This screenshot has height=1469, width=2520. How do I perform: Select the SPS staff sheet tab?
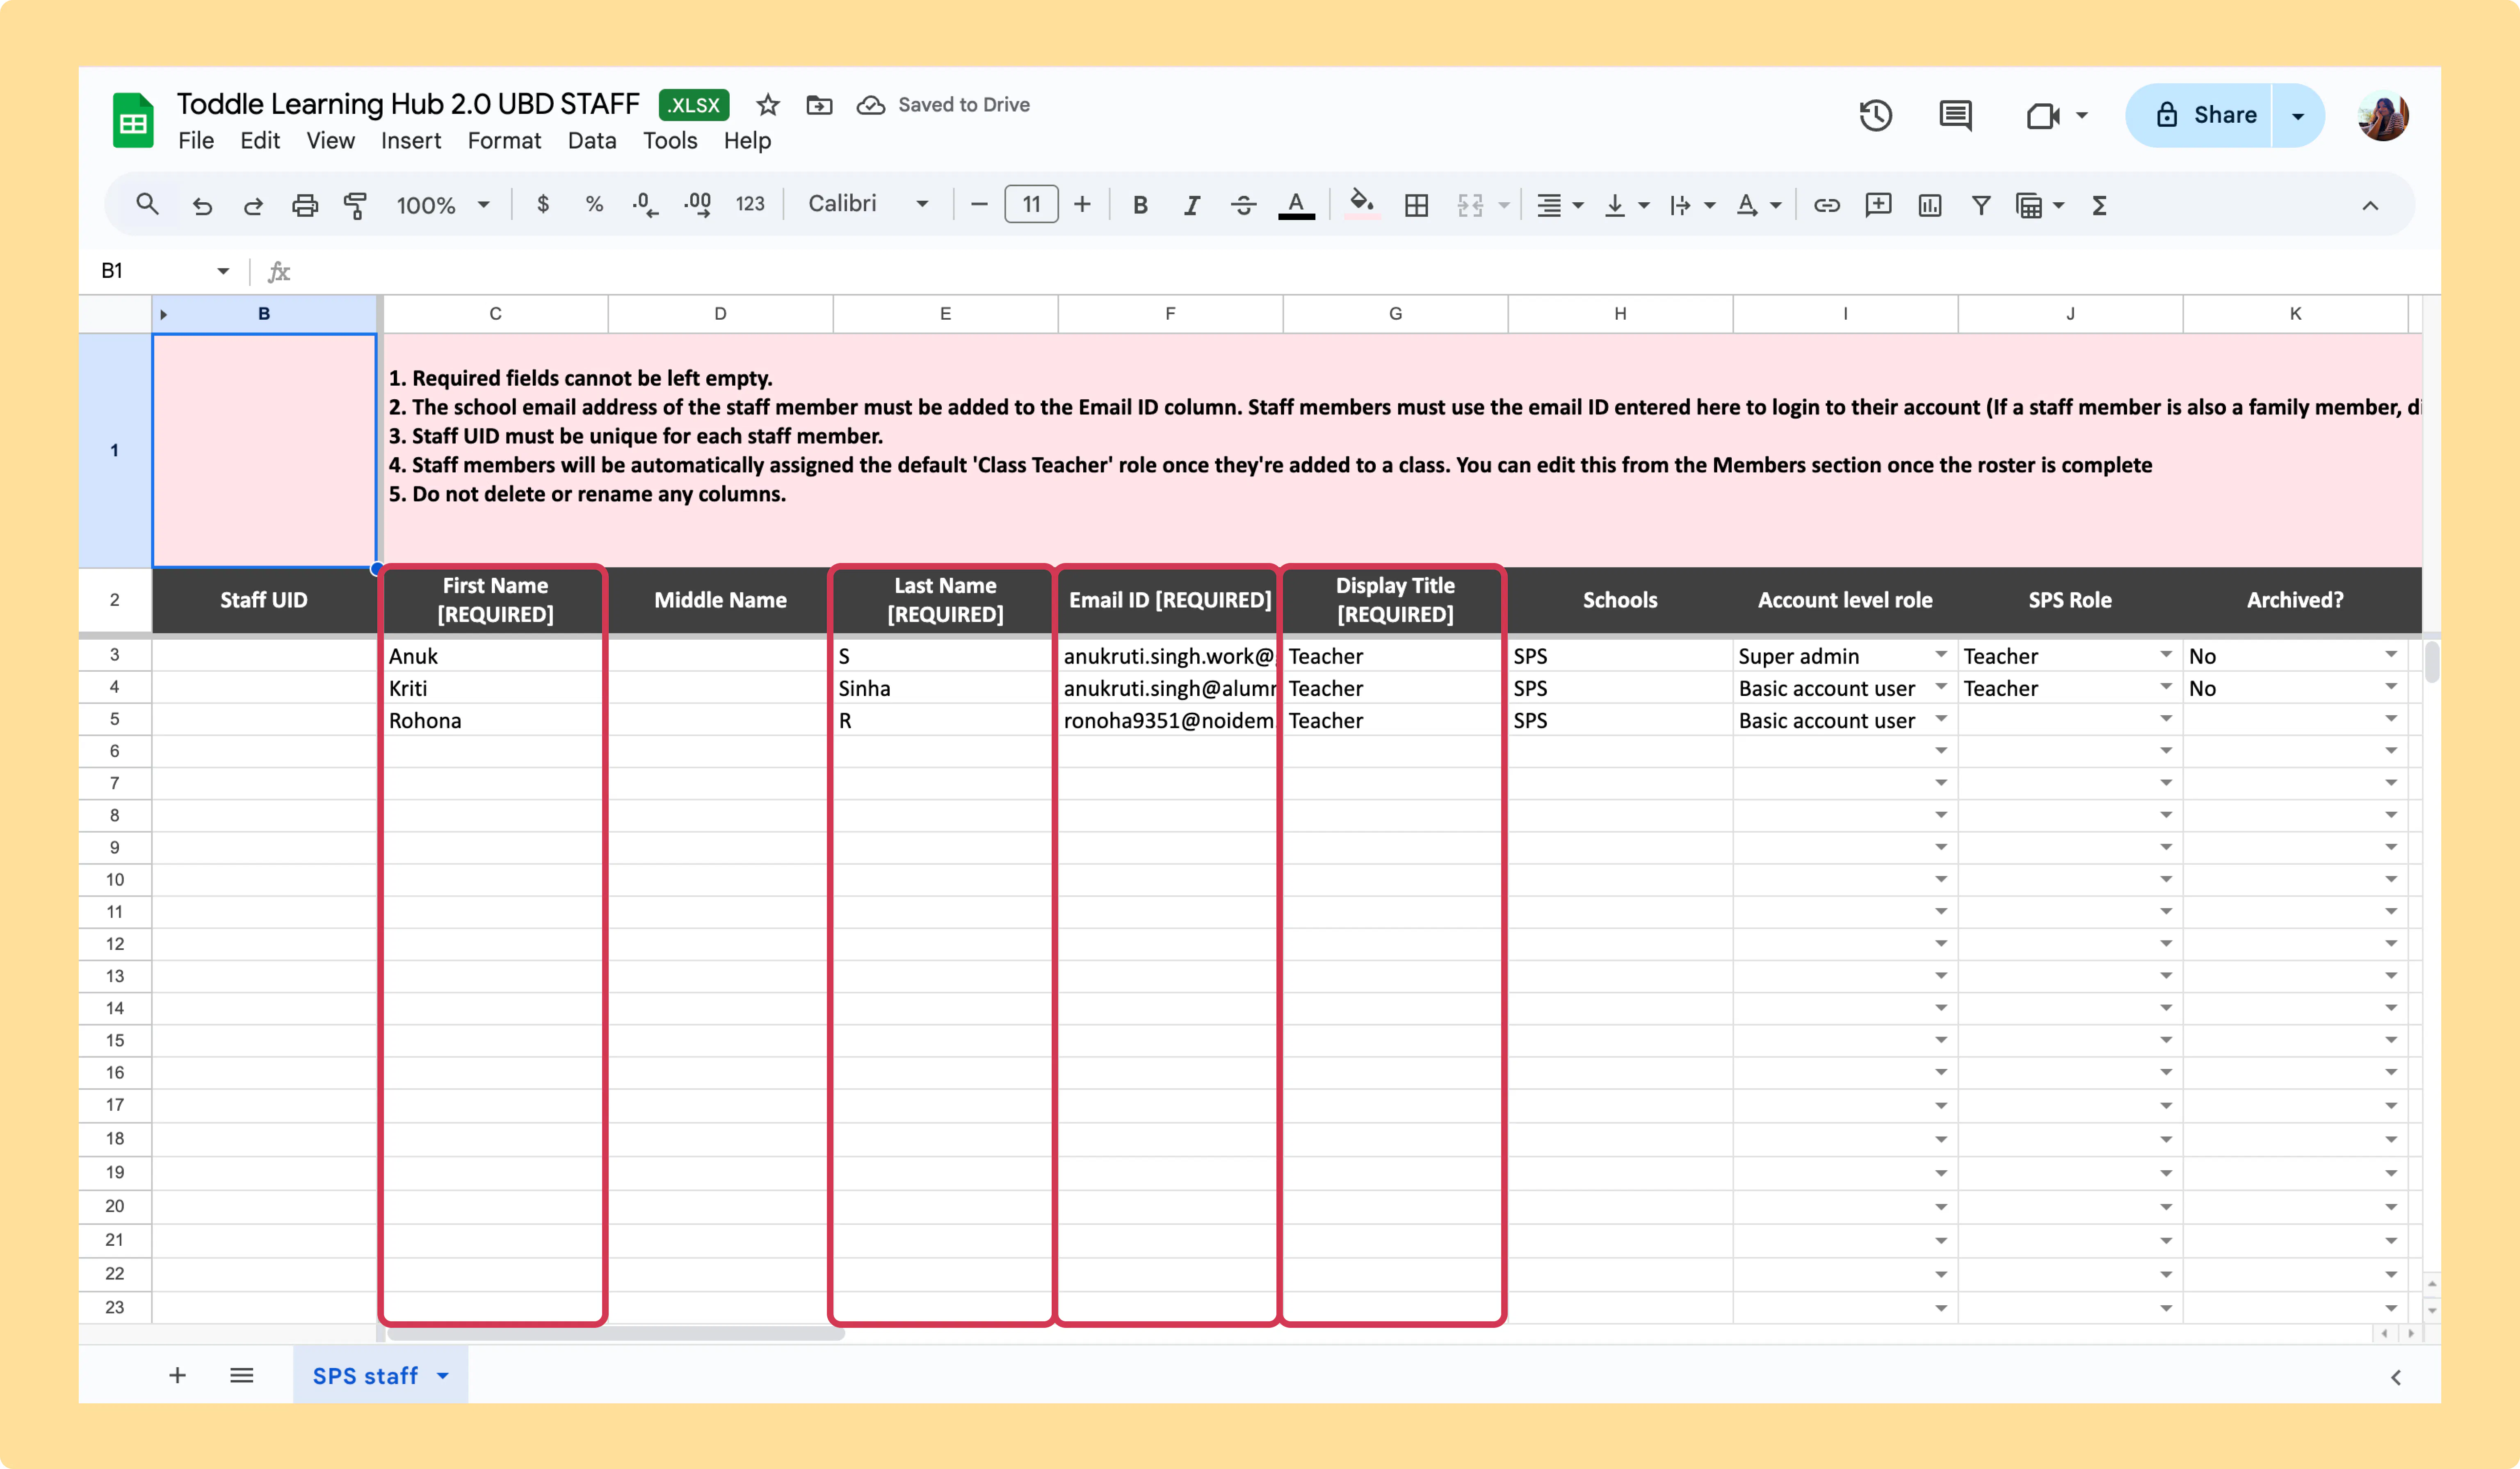coord(380,1376)
